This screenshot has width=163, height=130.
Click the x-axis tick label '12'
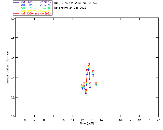[82, 120]
